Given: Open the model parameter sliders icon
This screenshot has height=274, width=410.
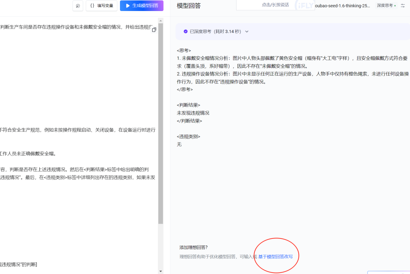Looking at the screenshot, I should [403, 5].
